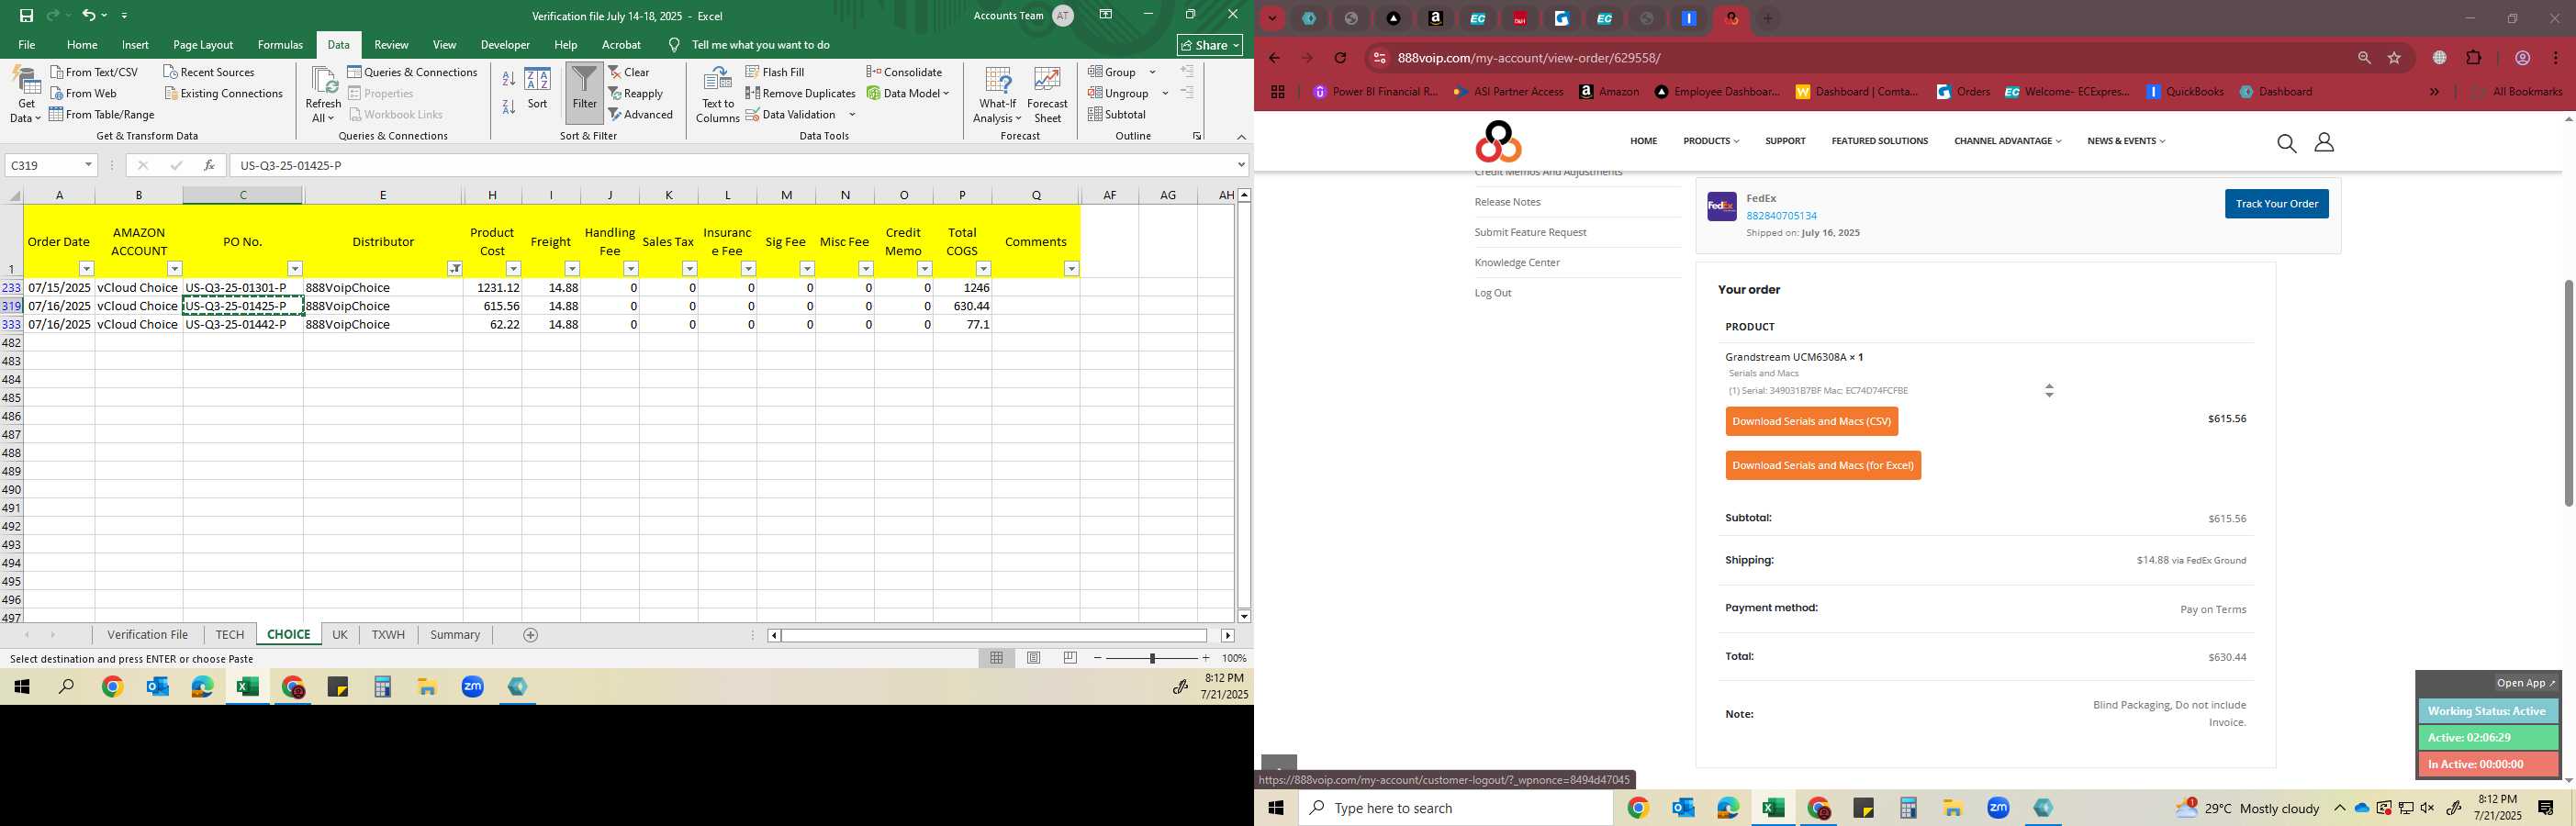Click Windows Start button on left taskbar
2576x826 pixels.
point(21,687)
